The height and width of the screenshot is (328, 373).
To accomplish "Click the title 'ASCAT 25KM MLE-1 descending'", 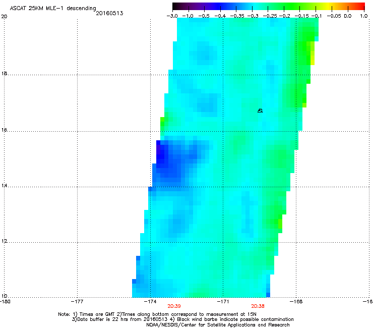I will tap(53, 9).
